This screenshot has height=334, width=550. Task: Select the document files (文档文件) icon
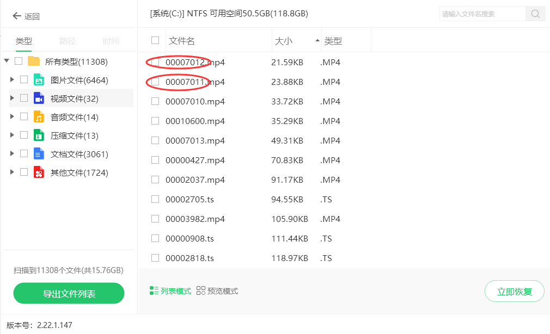tap(39, 154)
